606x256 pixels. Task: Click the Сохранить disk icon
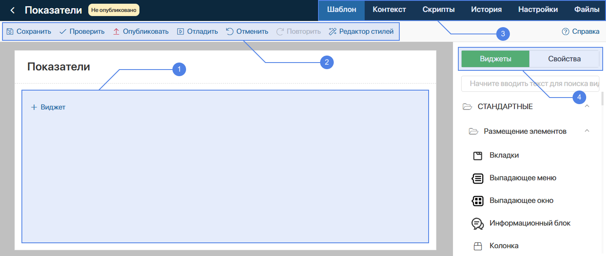point(10,31)
